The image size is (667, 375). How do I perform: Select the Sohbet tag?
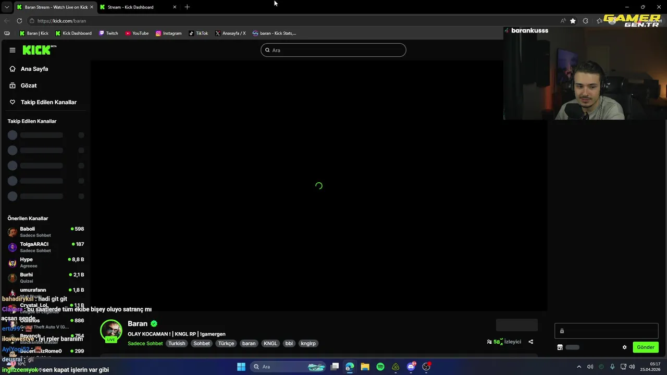pos(202,343)
